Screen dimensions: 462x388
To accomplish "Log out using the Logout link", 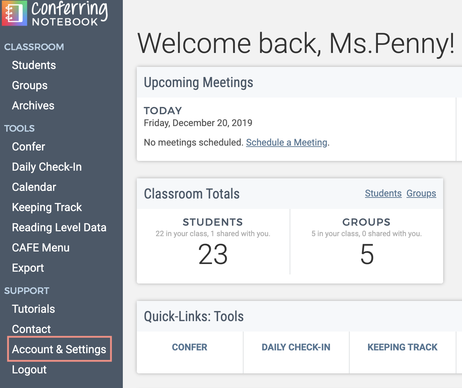I will pos(29,370).
